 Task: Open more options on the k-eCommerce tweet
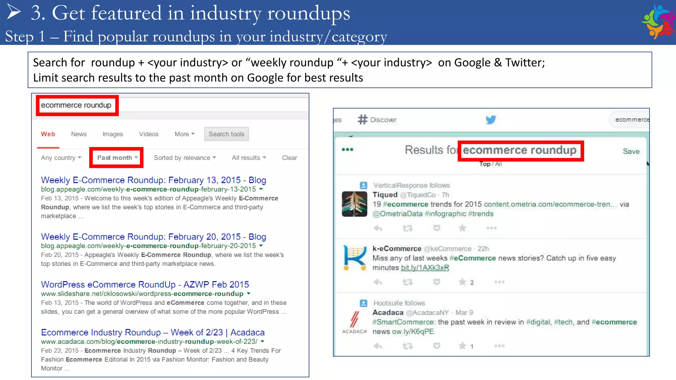tap(499, 282)
